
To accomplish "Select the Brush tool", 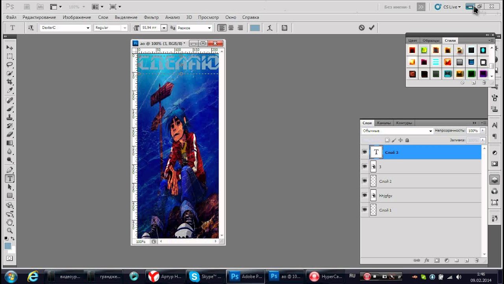I will [10, 109].
